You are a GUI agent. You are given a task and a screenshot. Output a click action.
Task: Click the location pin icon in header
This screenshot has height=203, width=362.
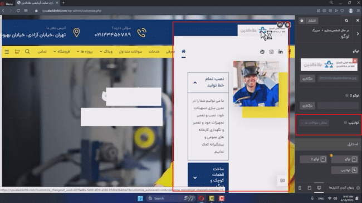tap(77, 32)
